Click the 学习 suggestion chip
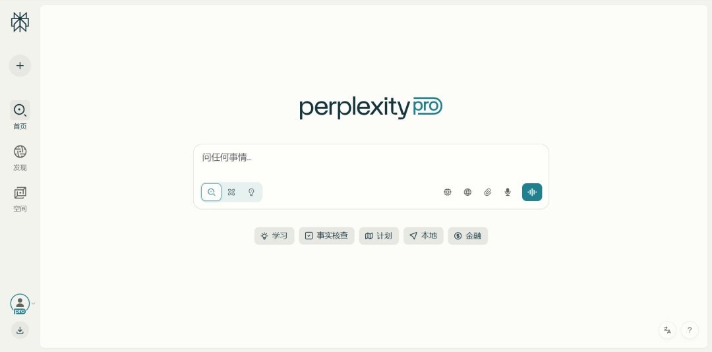Screen dimensions: 712x352 point(274,236)
